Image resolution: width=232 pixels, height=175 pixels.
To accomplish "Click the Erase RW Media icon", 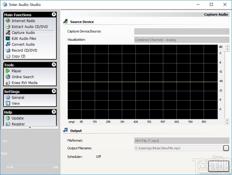I will click(8, 83).
